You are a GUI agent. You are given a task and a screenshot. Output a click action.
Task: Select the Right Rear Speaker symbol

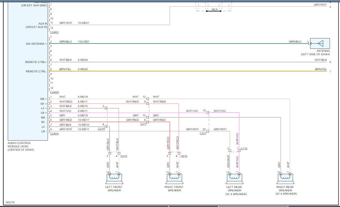point(286,178)
